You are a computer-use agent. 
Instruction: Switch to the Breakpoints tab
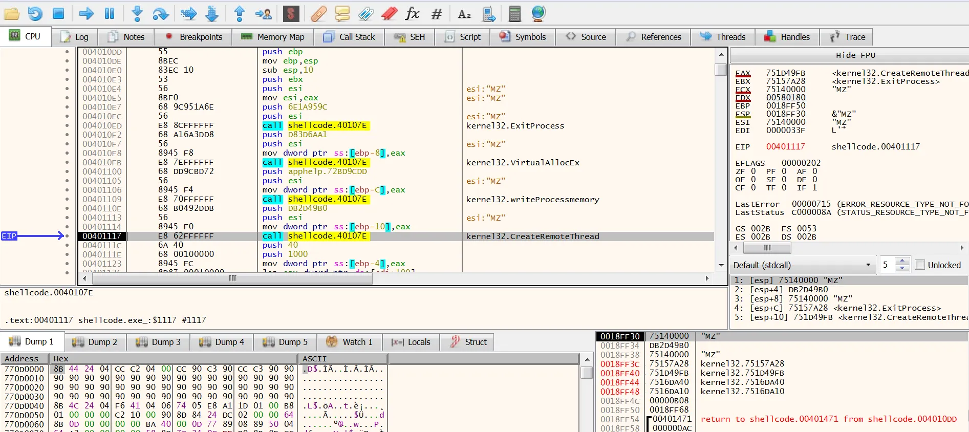(195, 37)
